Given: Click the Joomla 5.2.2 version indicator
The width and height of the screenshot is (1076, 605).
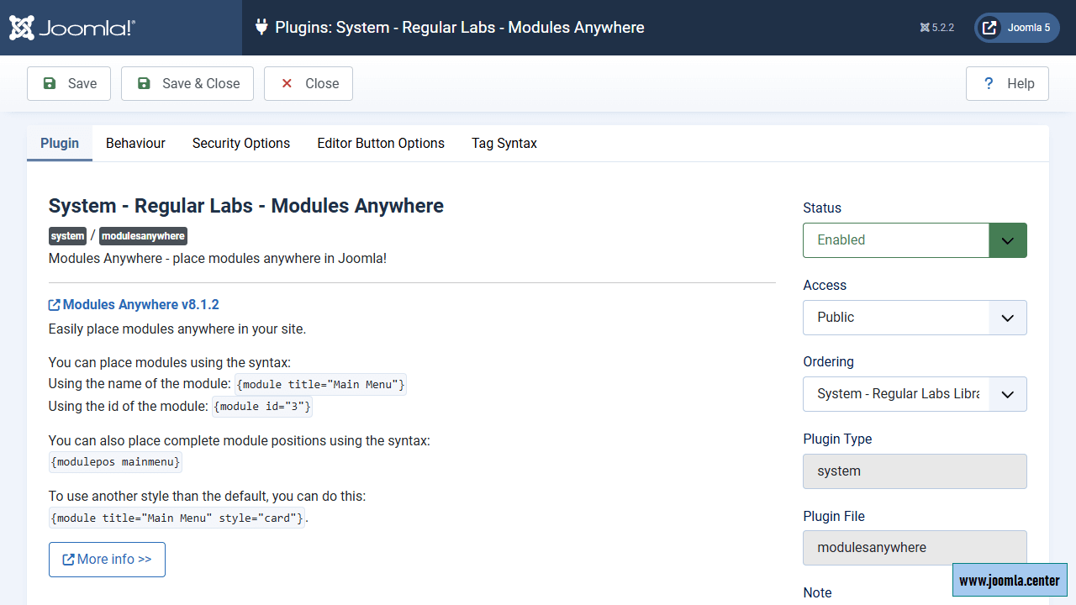Looking at the screenshot, I should point(936,28).
